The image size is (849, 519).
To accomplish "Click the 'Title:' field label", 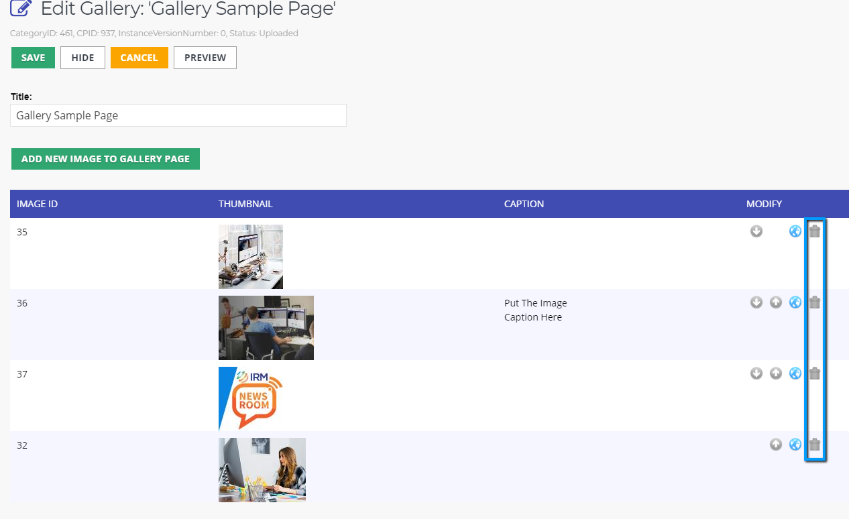I will [21, 97].
